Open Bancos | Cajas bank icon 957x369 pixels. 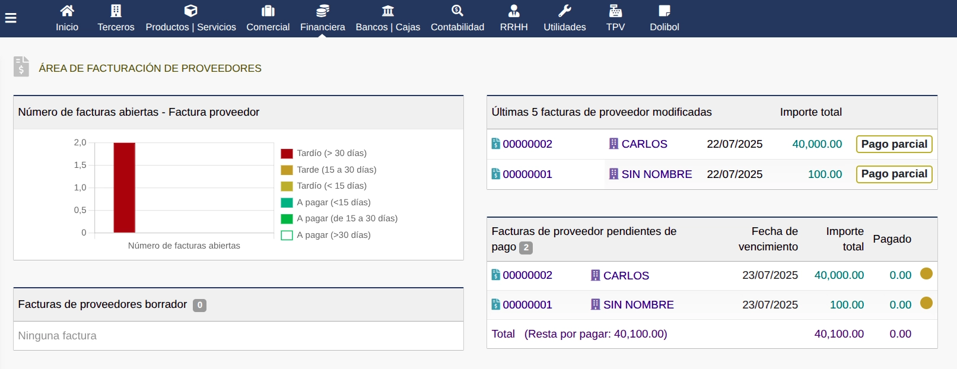click(x=387, y=11)
